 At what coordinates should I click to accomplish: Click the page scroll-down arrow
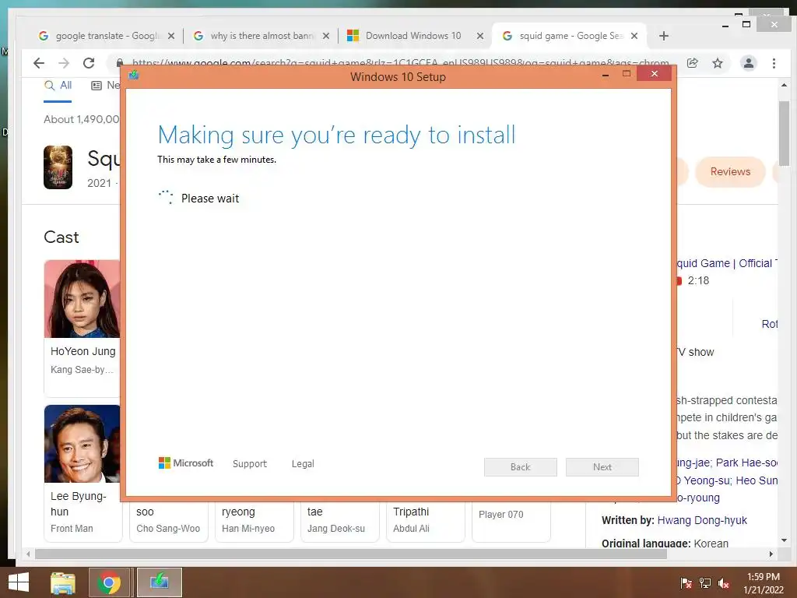[x=784, y=540]
